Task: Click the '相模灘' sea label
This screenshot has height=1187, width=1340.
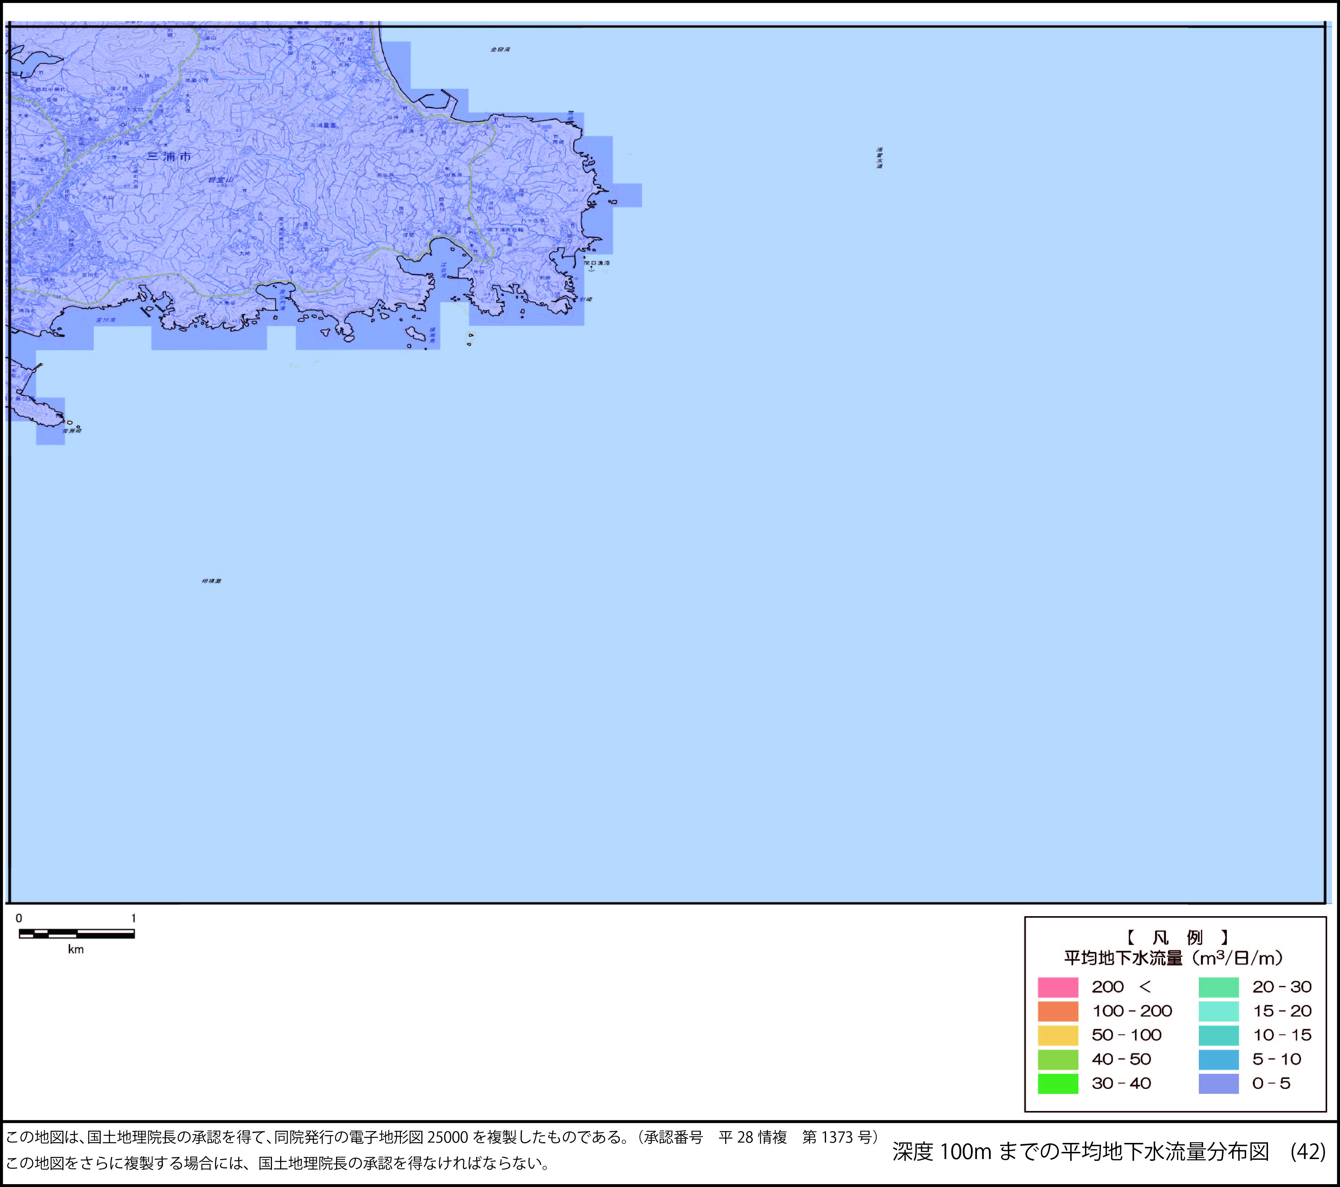Action: click(x=212, y=581)
